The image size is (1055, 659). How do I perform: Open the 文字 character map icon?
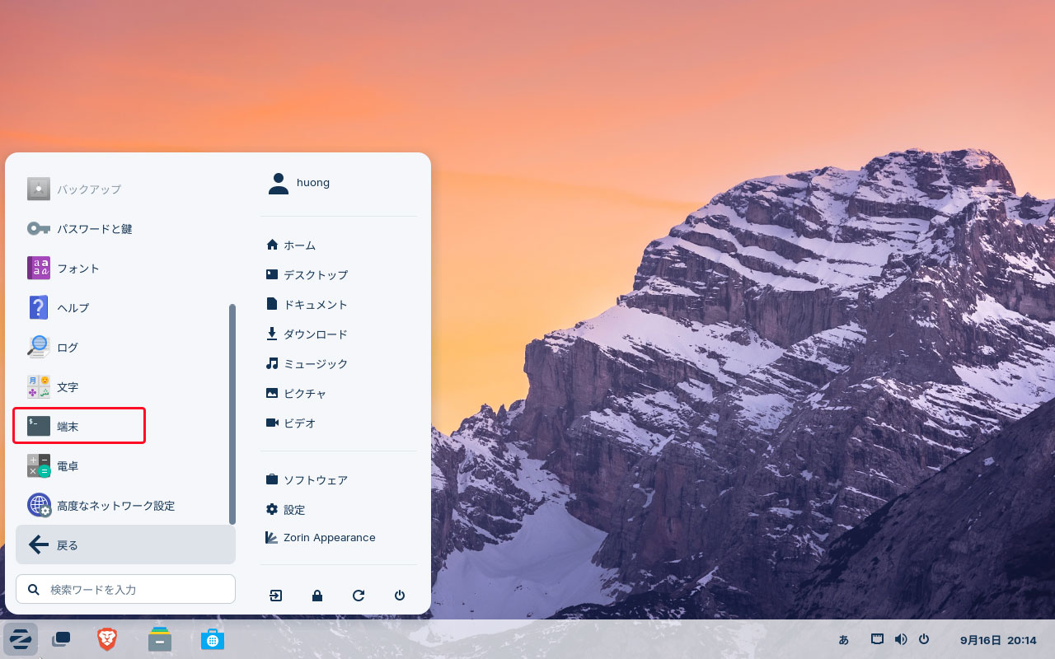pyautogui.click(x=39, y=387)
